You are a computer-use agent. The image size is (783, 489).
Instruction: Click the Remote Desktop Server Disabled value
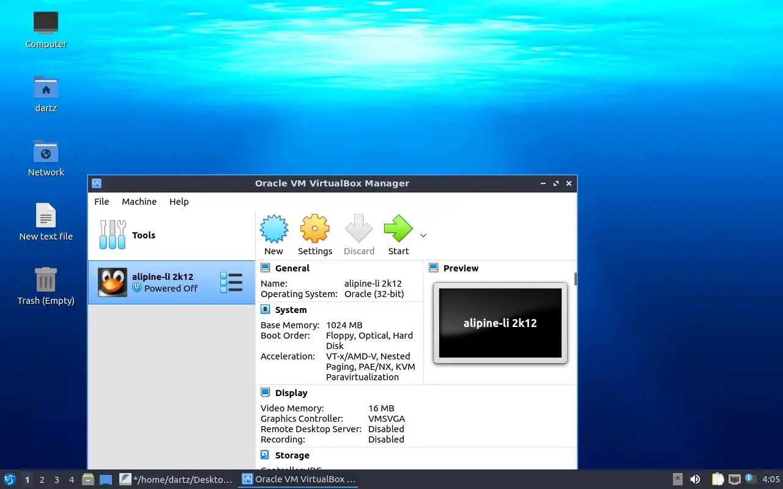pos(386,429)
